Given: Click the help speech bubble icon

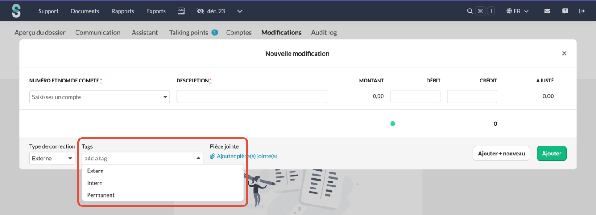Looking at the screenshot, I should point(565,11).
